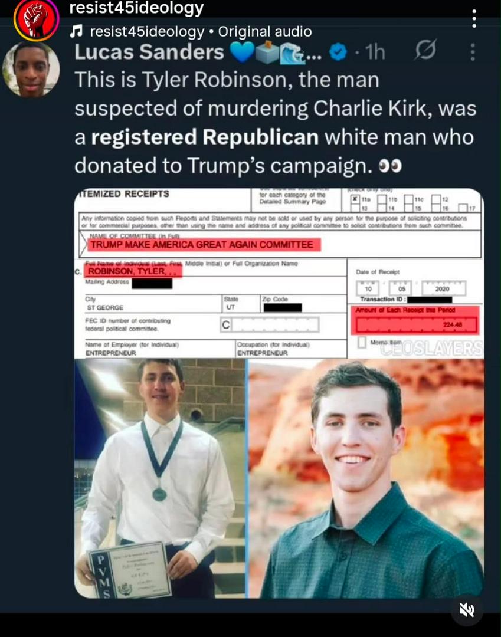Tap the music note audio icon

[x=76, y=31]
